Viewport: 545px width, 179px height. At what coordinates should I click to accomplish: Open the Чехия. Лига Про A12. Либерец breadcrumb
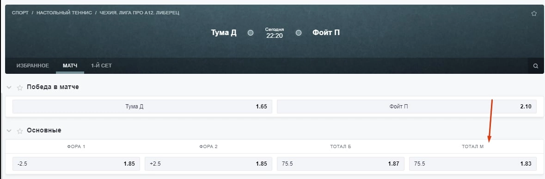click(x=140, y=13)
